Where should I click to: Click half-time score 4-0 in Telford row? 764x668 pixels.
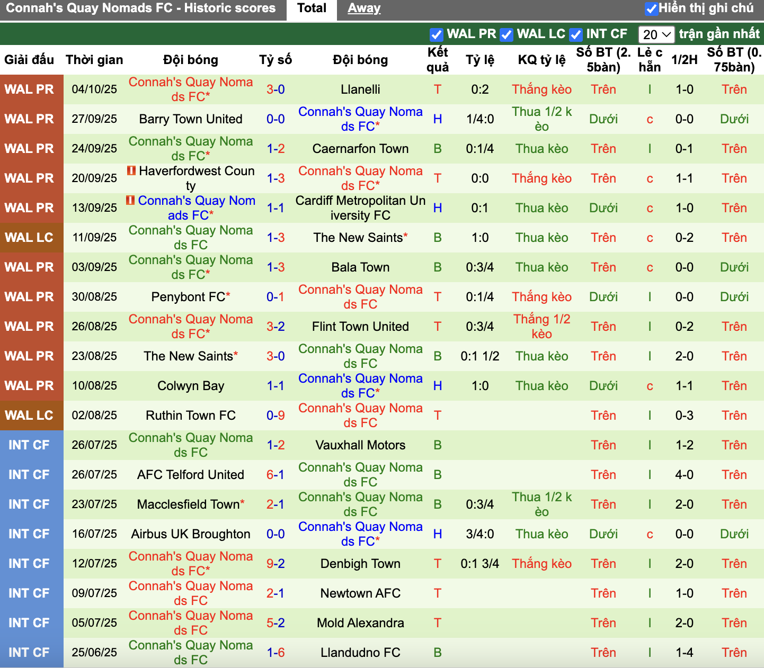(685, 475)
